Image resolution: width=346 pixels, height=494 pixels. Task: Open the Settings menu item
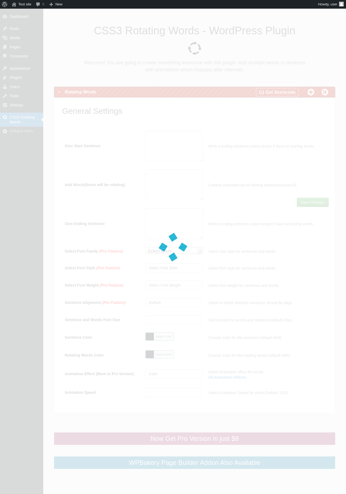[x=22, y=105]
